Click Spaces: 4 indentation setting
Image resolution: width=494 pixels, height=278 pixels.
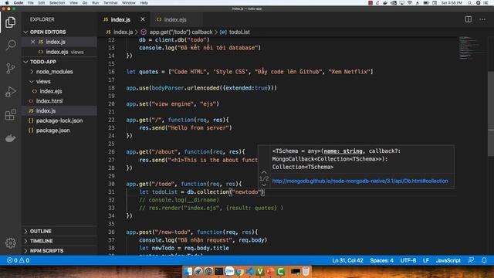(381, 260)
